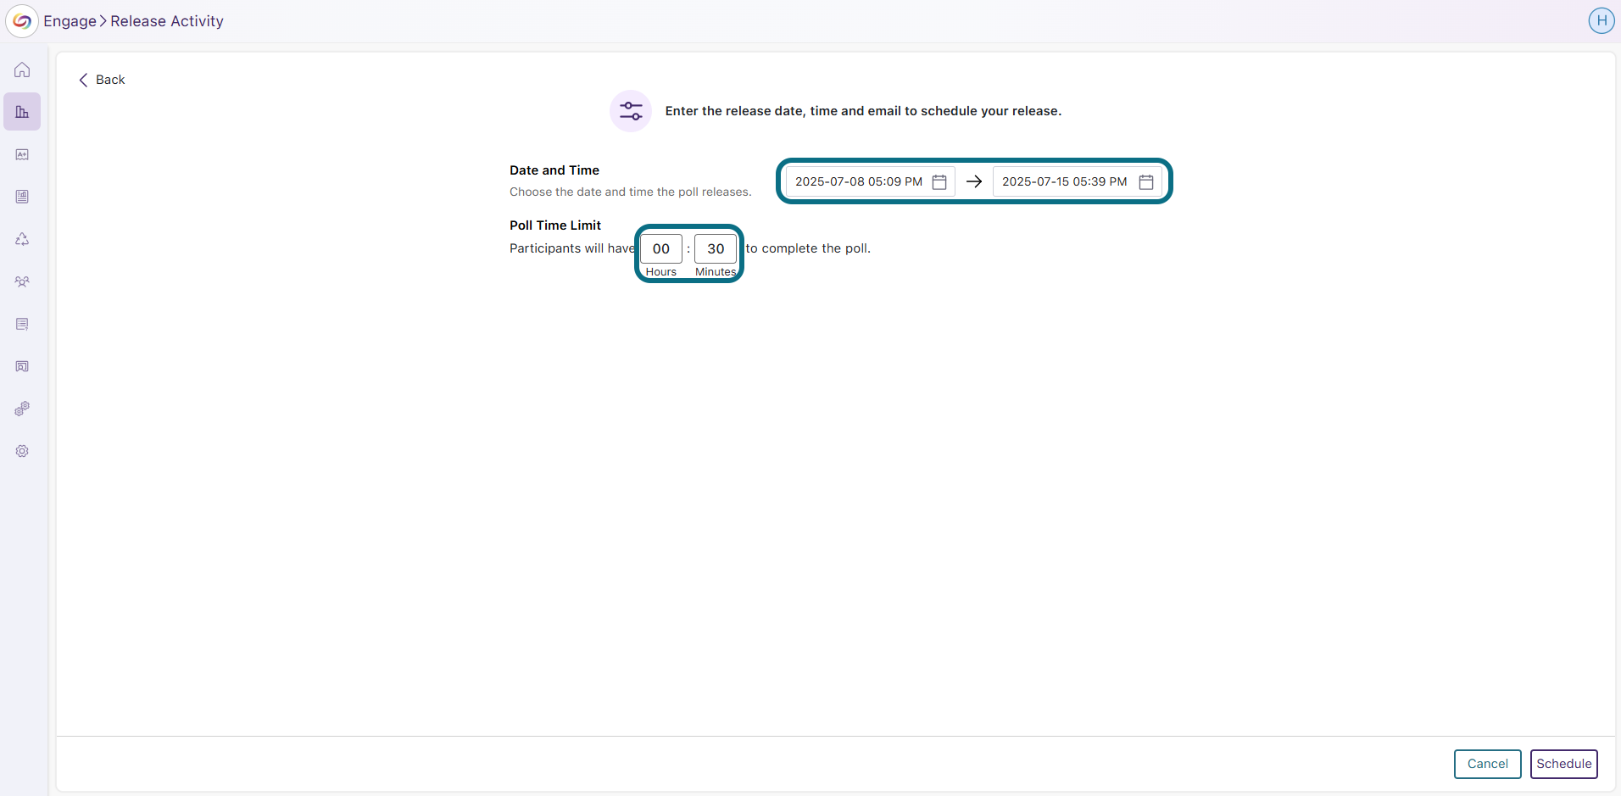The width and height of the screenshot is (1621, 796).
Task: Open the recycle arrows sidebar icon
Action: tap(22, 239)
